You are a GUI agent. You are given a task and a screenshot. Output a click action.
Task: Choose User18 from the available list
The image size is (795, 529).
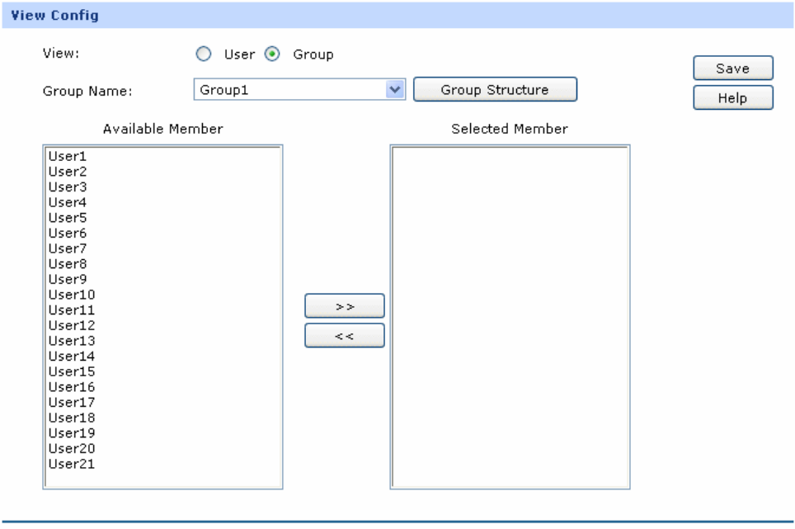71,418
